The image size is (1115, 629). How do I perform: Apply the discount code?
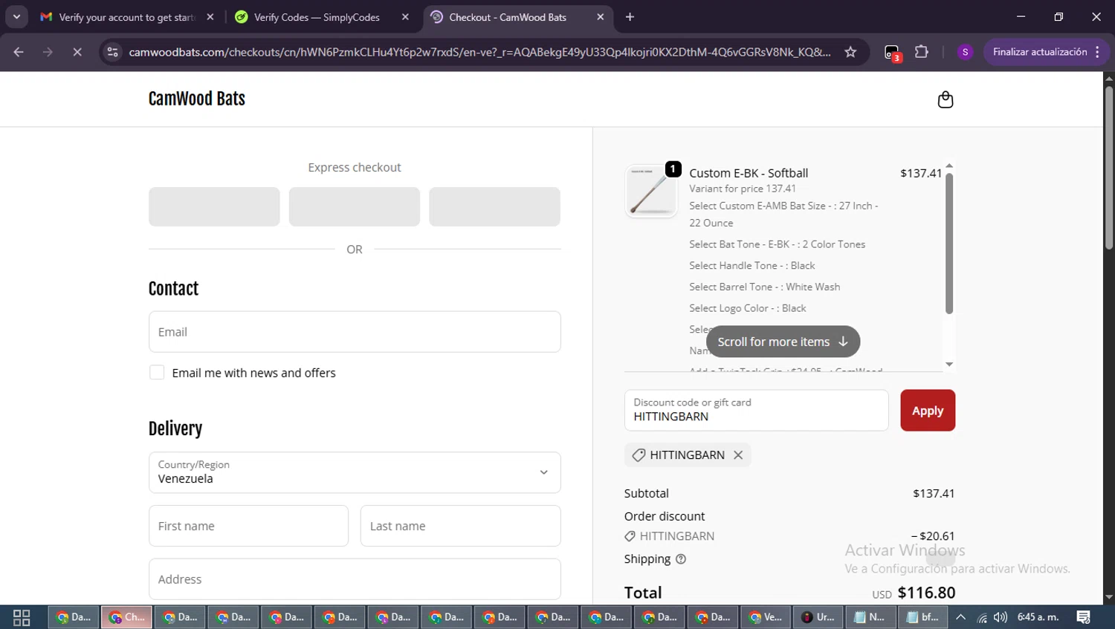(928, 411)
